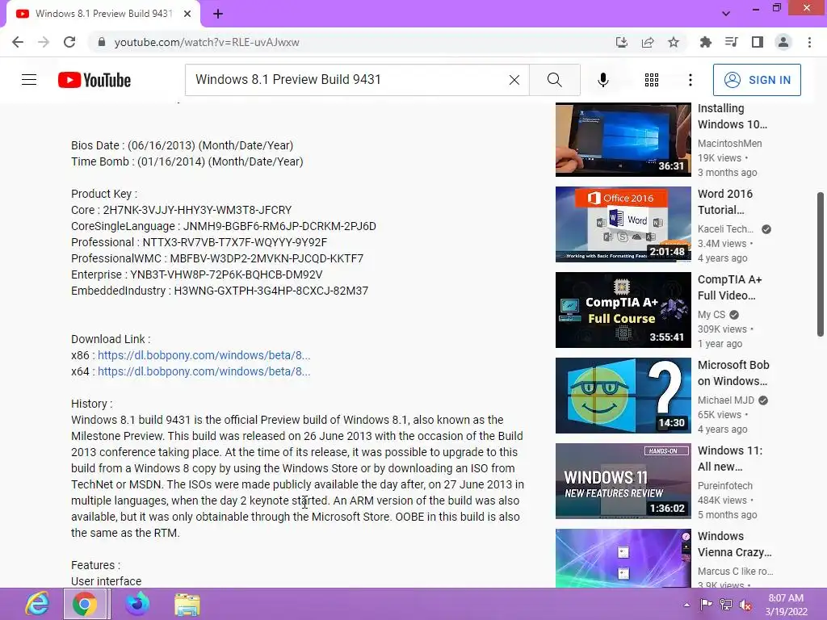Go back to the previous page
The image size is (827, 620).
(x=18, y=42)
